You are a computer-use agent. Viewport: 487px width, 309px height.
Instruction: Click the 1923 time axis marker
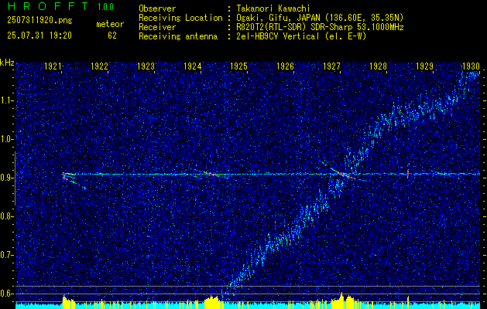click(x=146, y=66)
